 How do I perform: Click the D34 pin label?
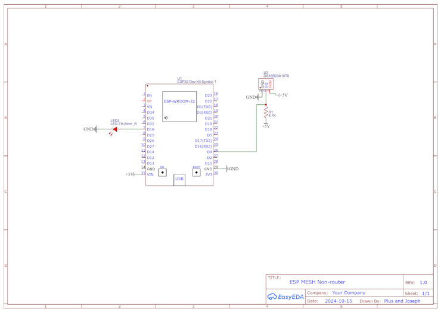150,113
